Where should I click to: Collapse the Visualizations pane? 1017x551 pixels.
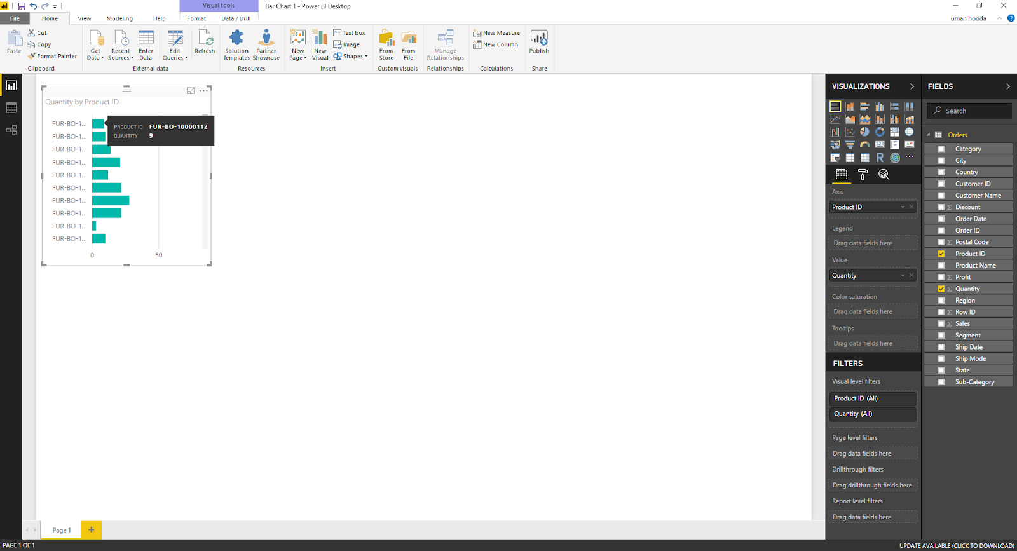click(912, 86)
